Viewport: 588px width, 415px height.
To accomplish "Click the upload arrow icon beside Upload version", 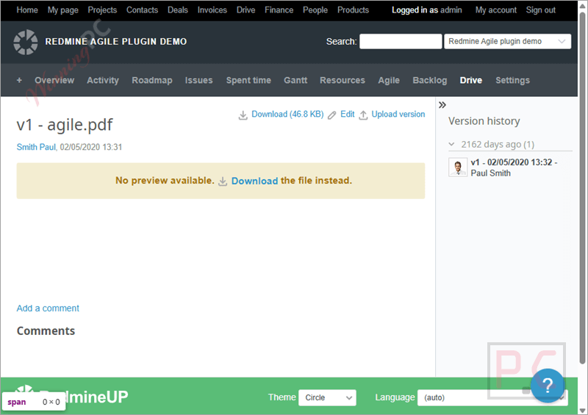I will [x=363, y=115].
